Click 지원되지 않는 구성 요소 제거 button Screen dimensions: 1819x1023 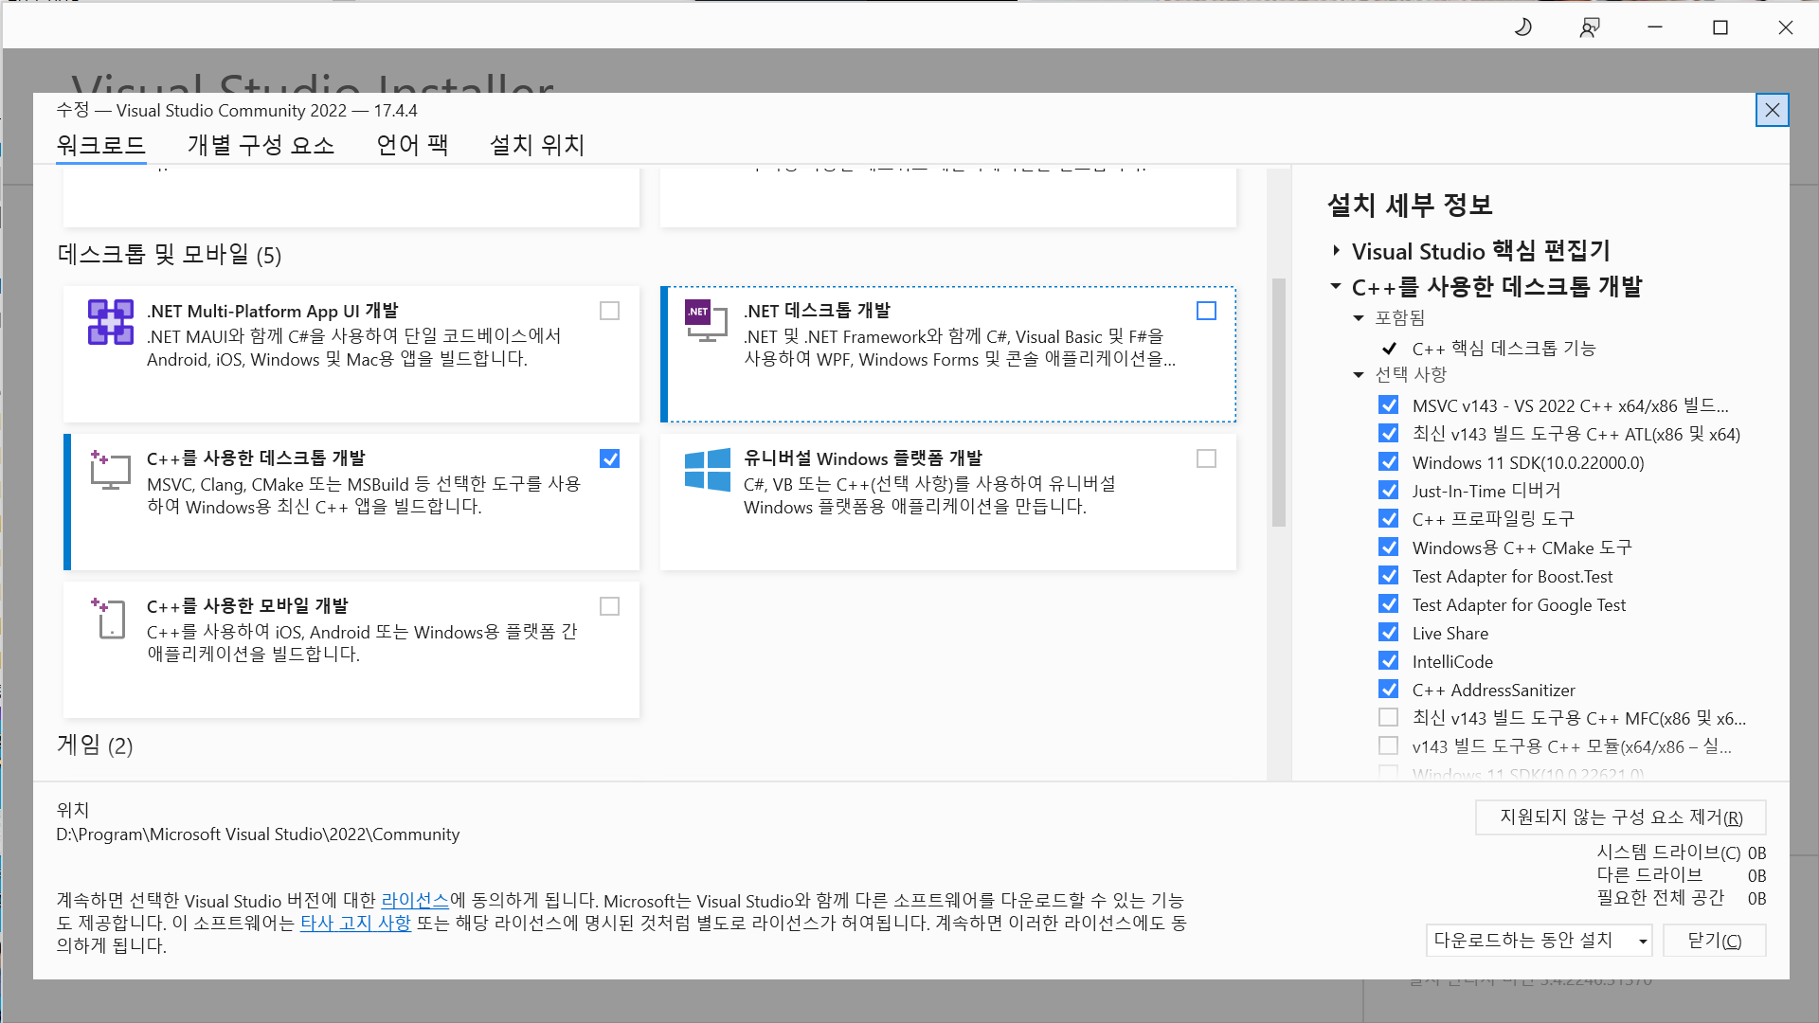[x=1620, y=817]
